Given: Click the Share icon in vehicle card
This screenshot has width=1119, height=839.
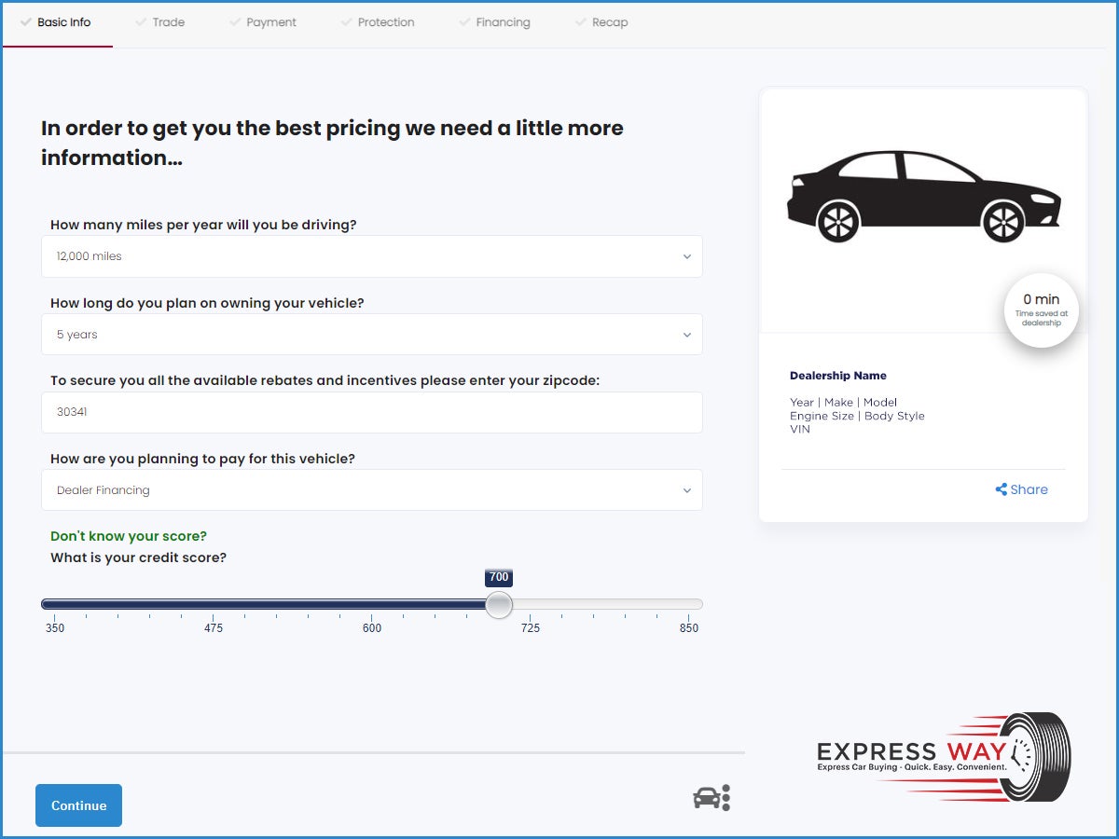Looking at the screenshot, I should pyautogui.click(x=1001, y=489).
